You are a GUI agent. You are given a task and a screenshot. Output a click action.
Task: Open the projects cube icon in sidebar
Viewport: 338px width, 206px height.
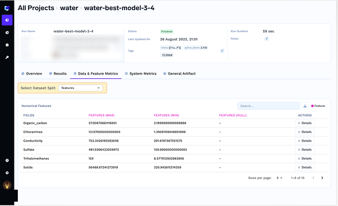(7, 20)
